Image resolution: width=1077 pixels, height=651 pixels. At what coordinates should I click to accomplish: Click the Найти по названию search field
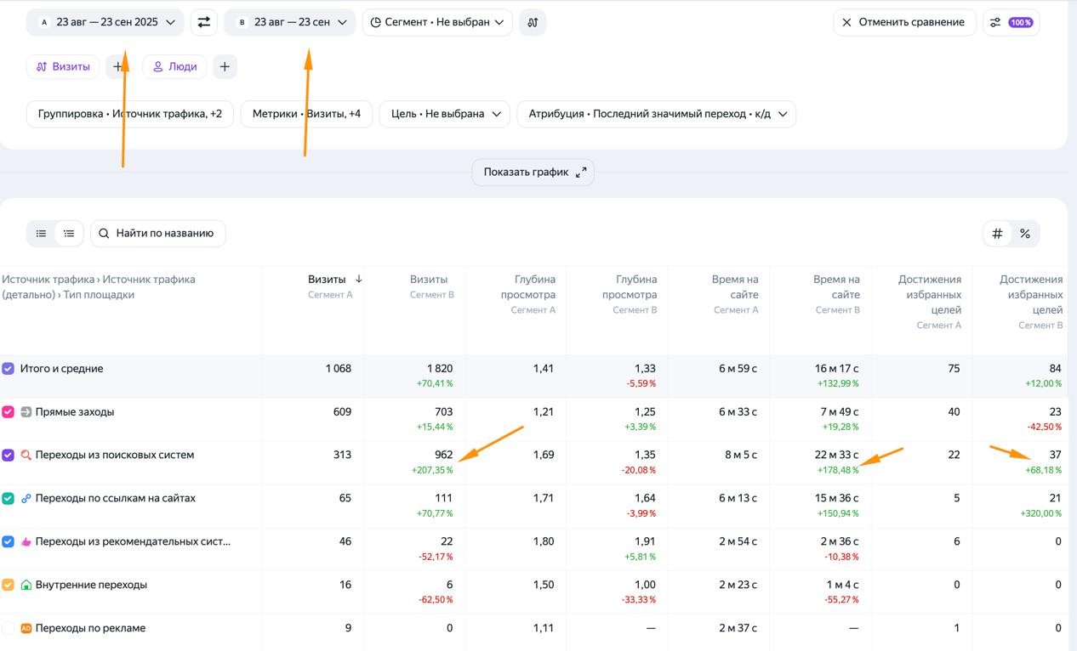tap(158, 233)
